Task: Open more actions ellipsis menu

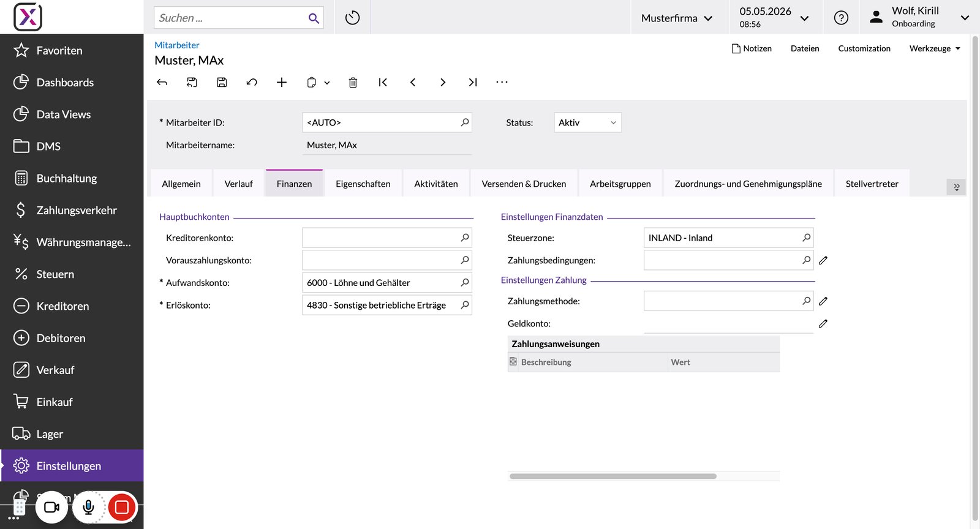Action: 502,82
